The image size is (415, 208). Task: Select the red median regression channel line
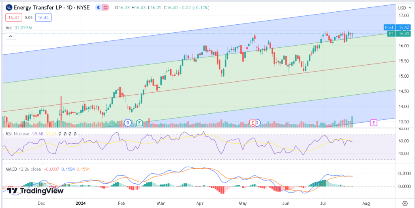click(199, 87)
